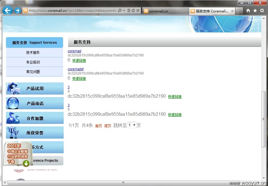Click the globe icon on 产品动态 banner
The height and width of the screenshot is (186, 268).
pyautogui.click(x=13, y=103)
